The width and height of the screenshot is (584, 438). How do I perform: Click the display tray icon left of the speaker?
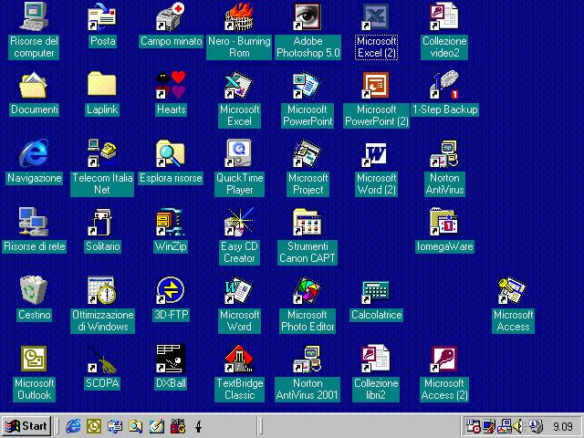505,426
